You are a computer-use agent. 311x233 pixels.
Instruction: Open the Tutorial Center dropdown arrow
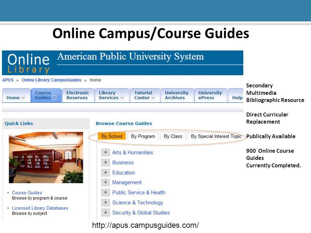(x=153, y=98)
